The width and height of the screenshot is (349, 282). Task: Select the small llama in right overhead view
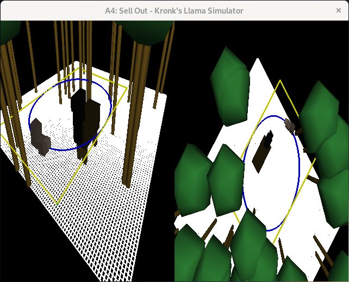pyautogui.click(x=290, y=127)
